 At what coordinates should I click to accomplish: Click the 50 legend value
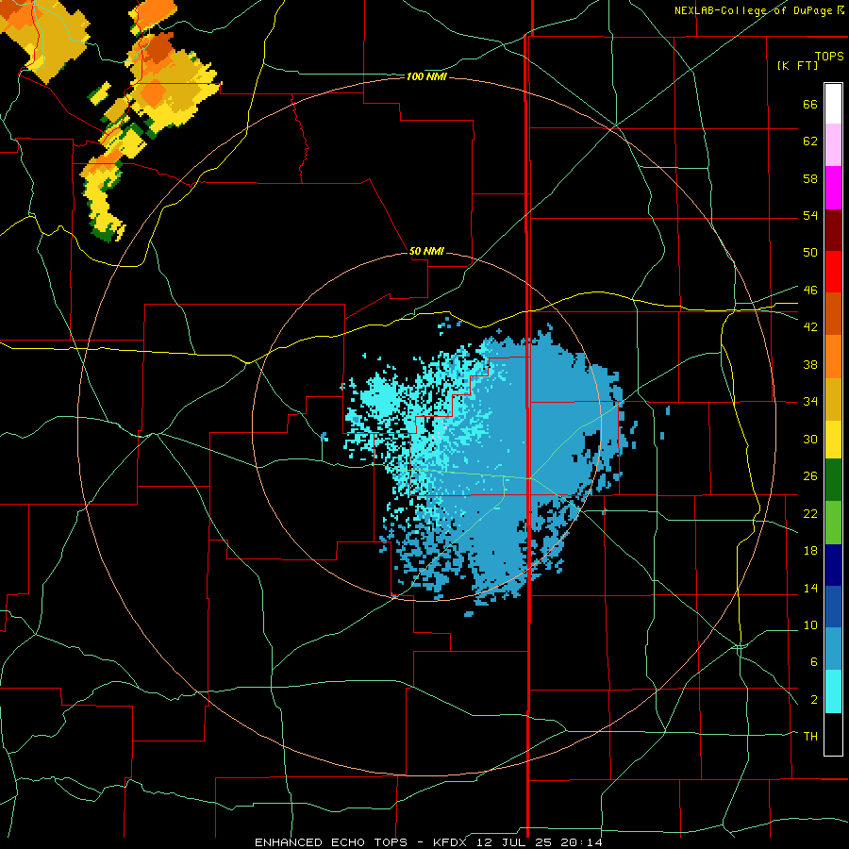(x=810, y=253)
